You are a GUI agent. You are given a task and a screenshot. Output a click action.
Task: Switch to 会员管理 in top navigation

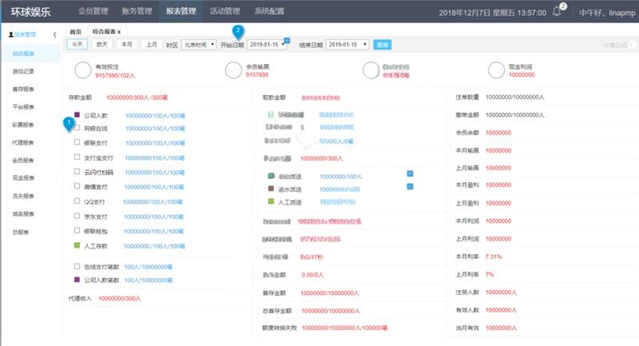(93, 12)
